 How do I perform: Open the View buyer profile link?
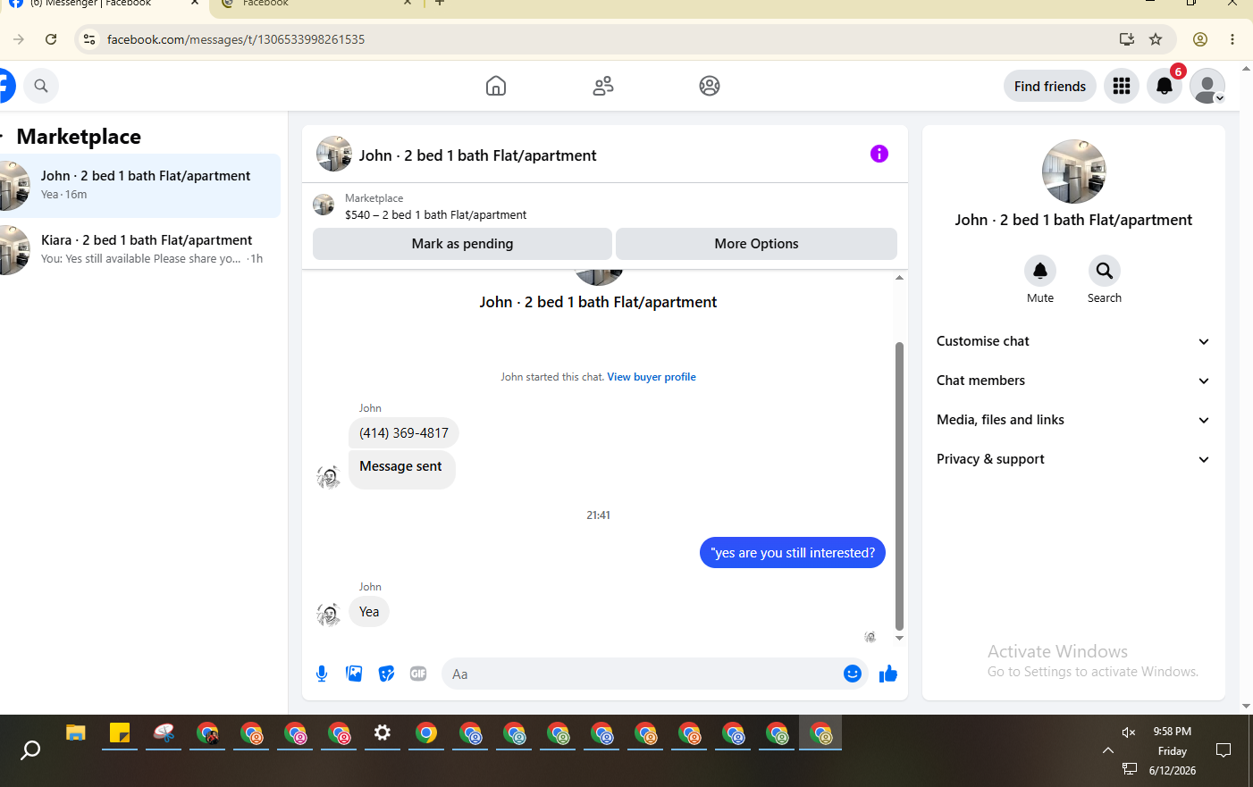point(652,377)
